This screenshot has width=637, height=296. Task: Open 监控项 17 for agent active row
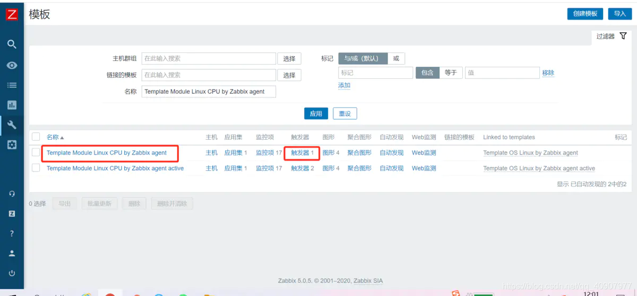click(x=265, y=168)
